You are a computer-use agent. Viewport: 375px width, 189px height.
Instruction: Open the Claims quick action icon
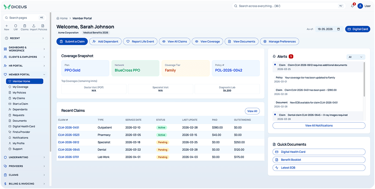[24, 26]
